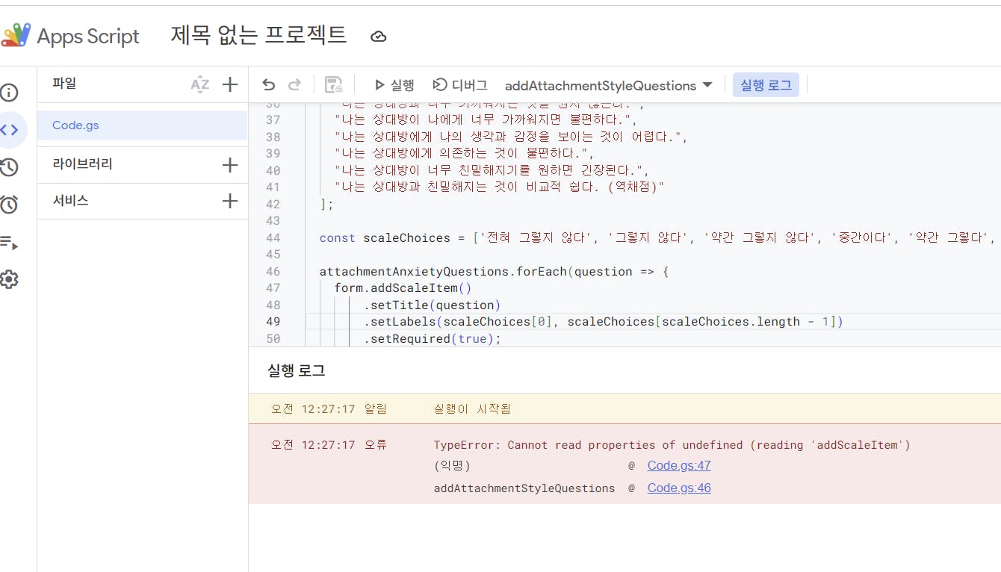Open the triggers alarm clock icon

[x=9, y=205]
